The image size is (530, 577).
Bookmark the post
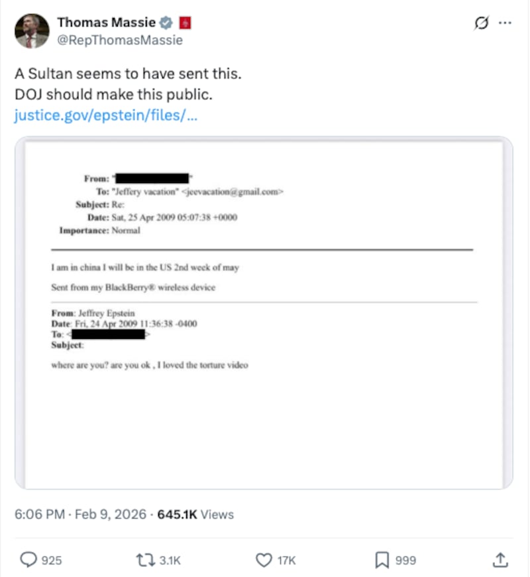382,560
